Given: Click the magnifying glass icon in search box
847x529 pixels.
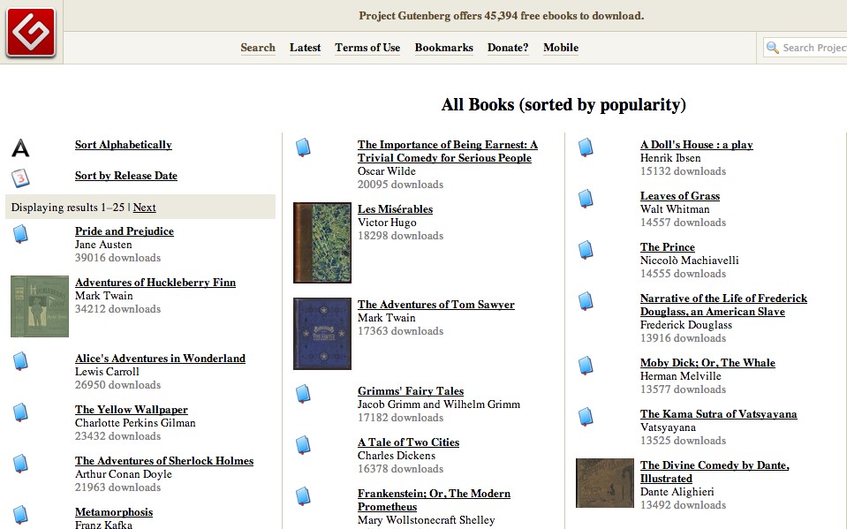Looking at the screenshot, I should 773,48.
